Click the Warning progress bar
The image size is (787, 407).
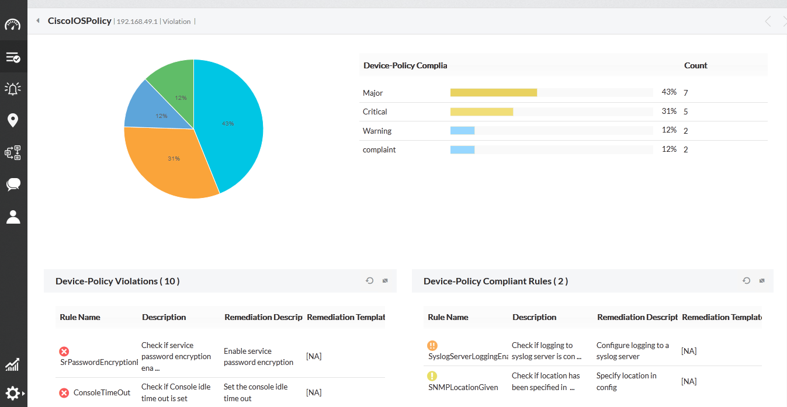(x=552, y=131)
